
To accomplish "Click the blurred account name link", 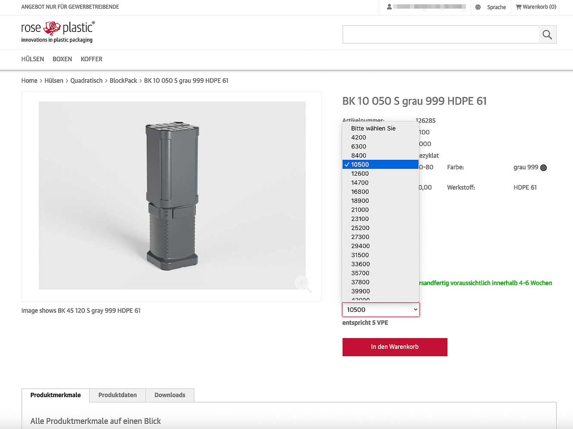I will pyautogui.click(x=429, y=7).
